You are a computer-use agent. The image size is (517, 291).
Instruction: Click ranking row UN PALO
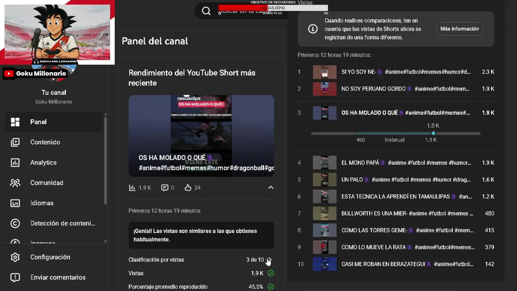tap(396, 179)
